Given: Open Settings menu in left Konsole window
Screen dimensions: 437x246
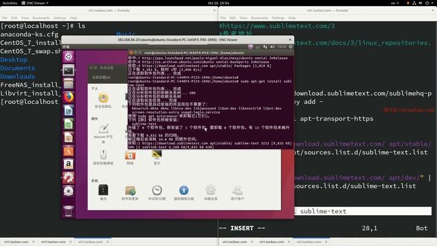Looking at the screenshot, I should (x=59, y=18).
